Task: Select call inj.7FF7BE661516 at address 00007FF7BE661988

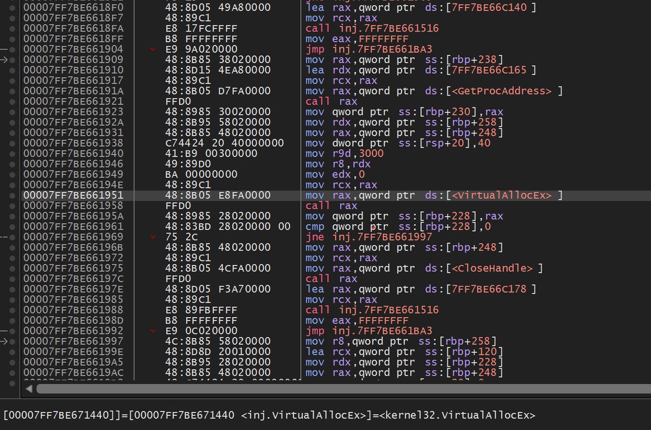Action: 372,310
